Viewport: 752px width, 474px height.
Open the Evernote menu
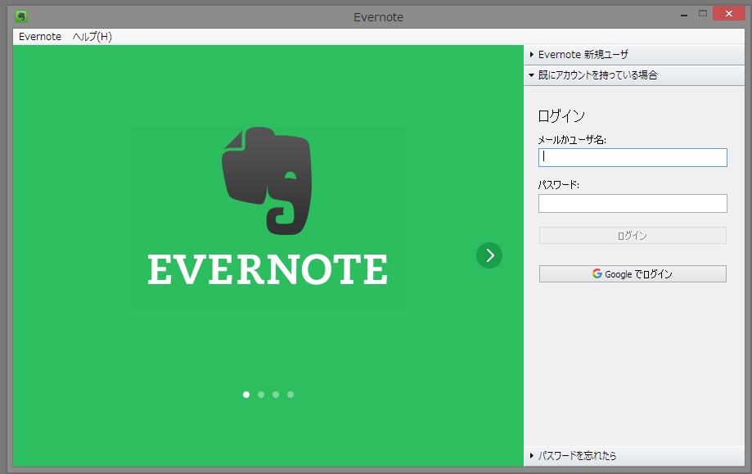tap(40, 37)
